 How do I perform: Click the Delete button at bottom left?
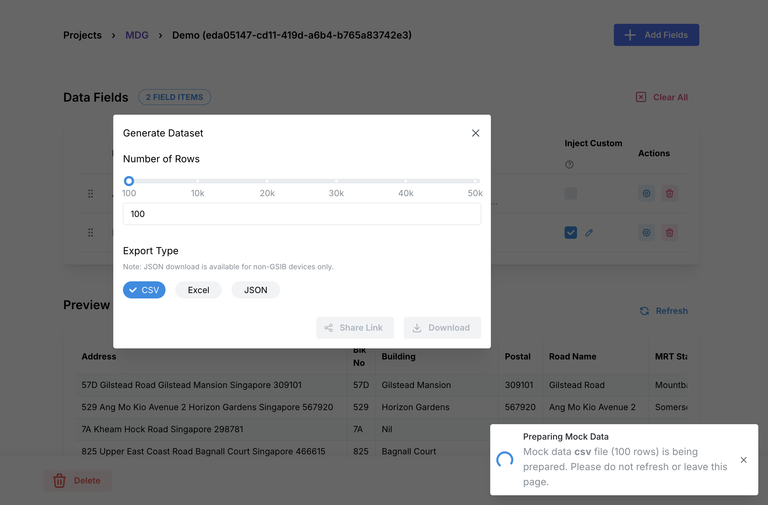[x=77, y=481]
